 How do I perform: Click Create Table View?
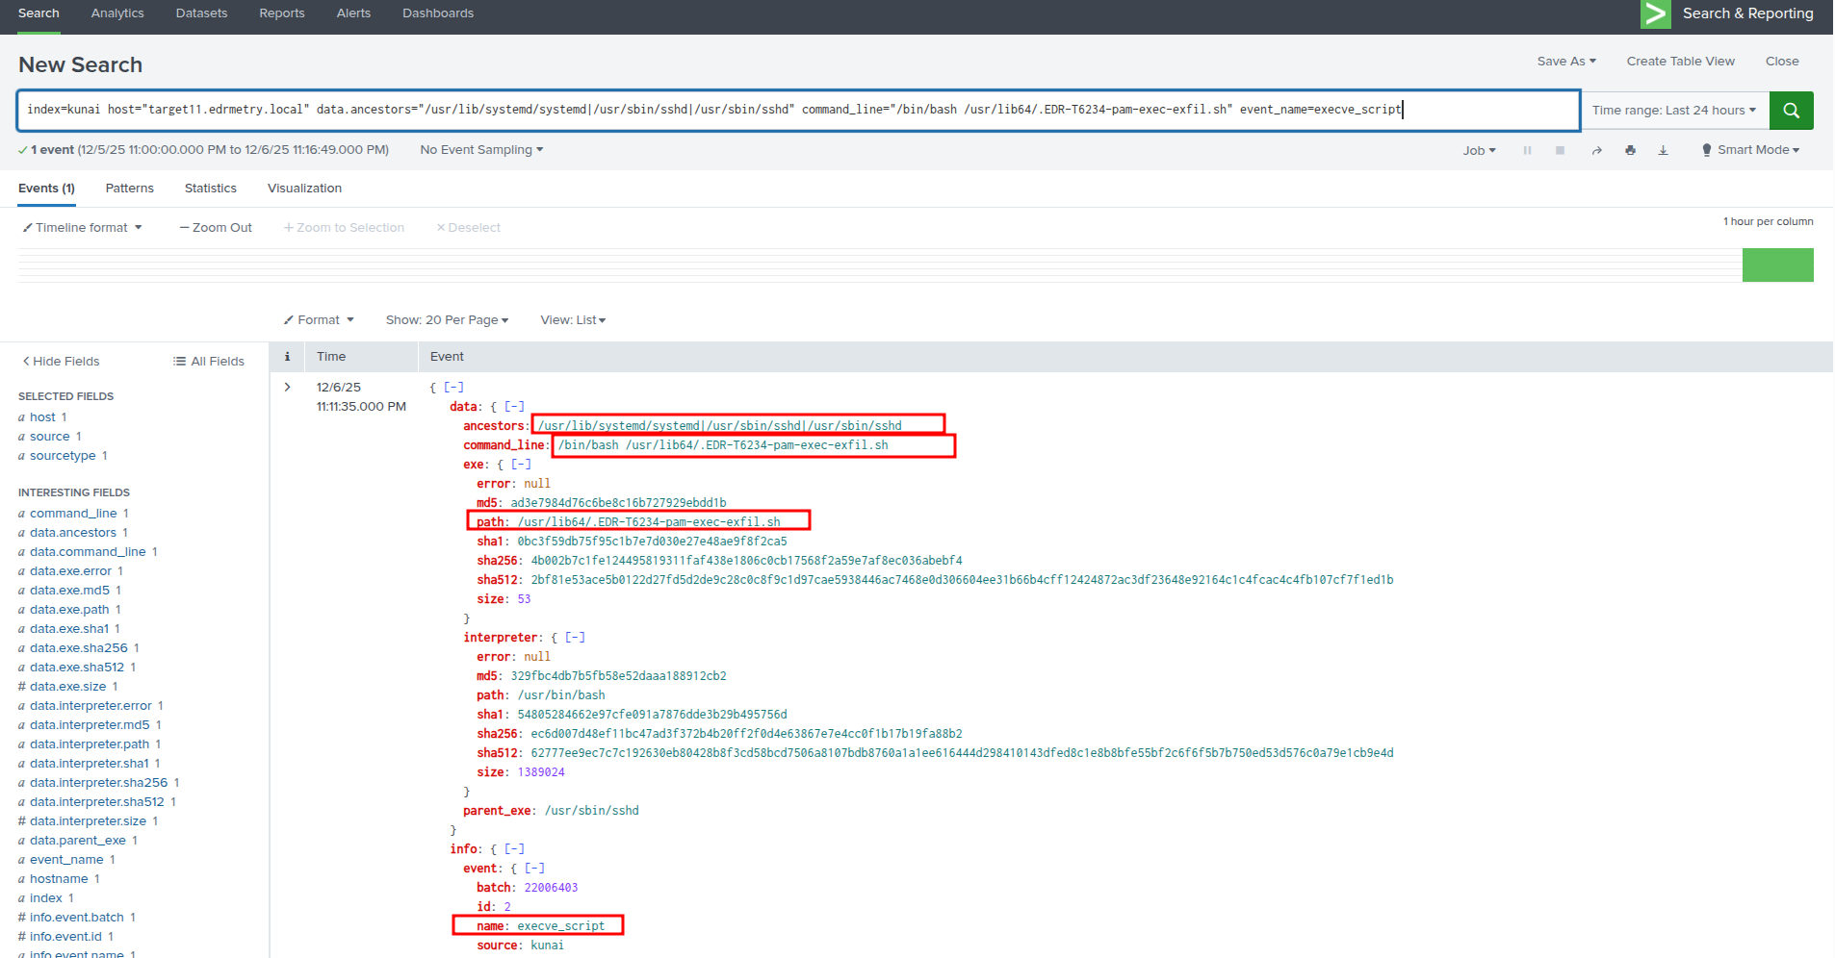(x=1680, y=62)
